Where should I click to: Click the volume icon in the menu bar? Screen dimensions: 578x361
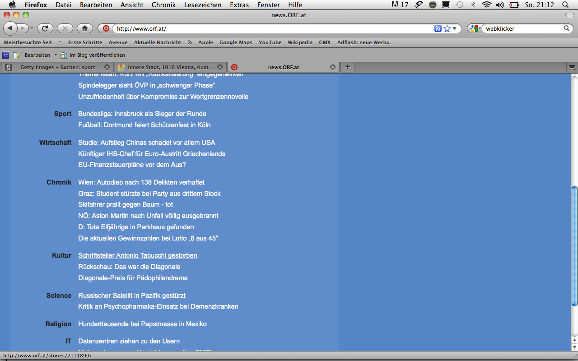click(500, 5)
